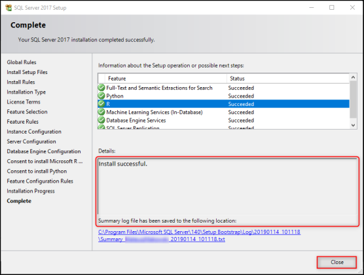Click green check icon beside R row

(x=101, y=104)
